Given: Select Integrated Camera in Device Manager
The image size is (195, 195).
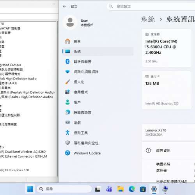Looking at the screenshot, I should click(11, 65).
